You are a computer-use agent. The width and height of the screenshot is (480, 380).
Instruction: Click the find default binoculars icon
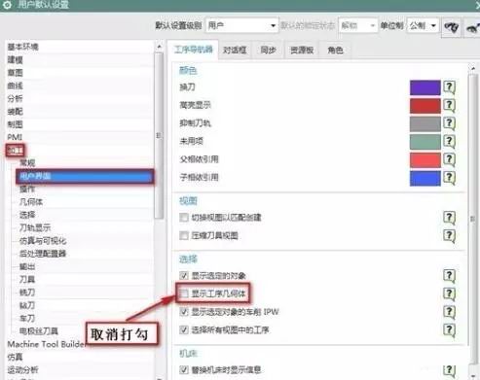(x=452, y=27)
